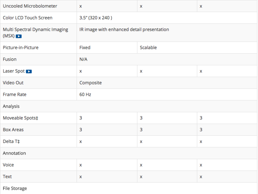258x194 pixels.
Task: Click the Delta T row label
Action: (x=11, y=142)
